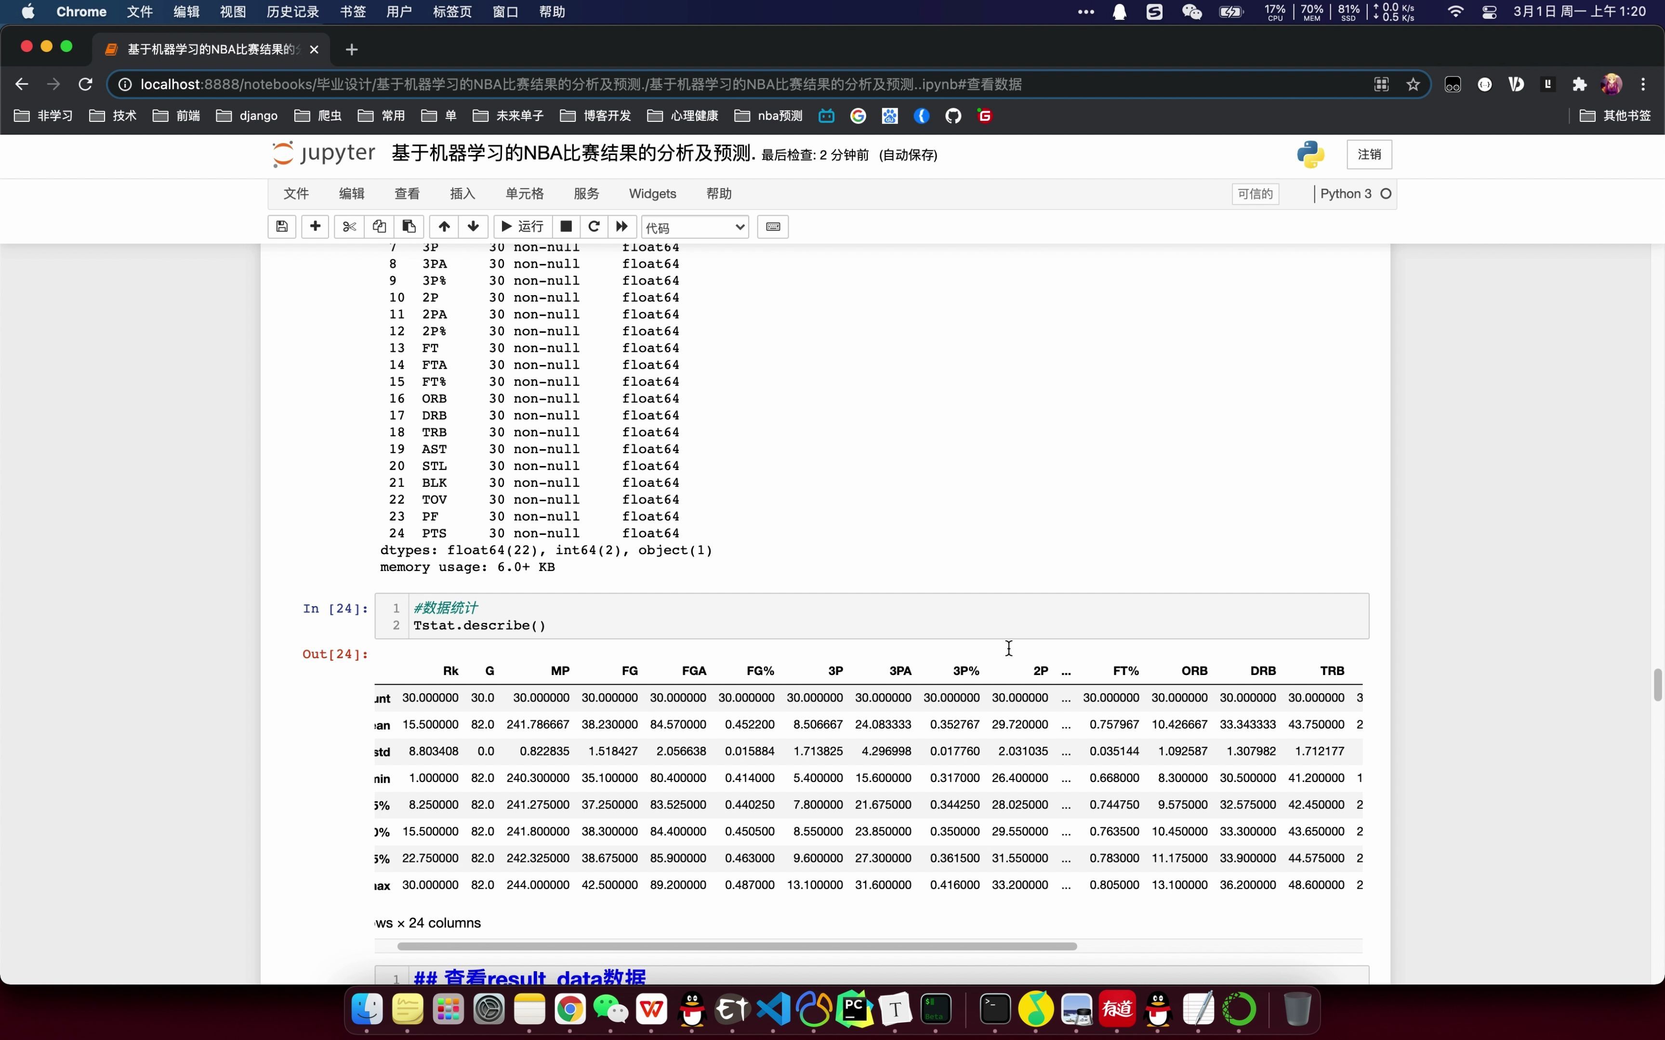Toggle the 帮助 menu in menubar

[x=720, y=193]
